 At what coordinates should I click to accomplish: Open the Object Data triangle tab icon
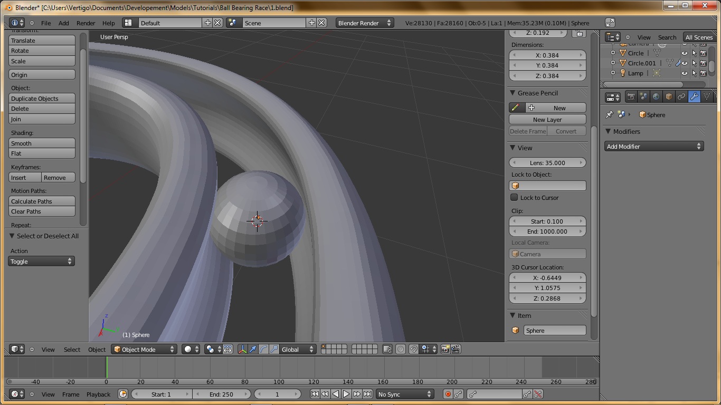707,97
